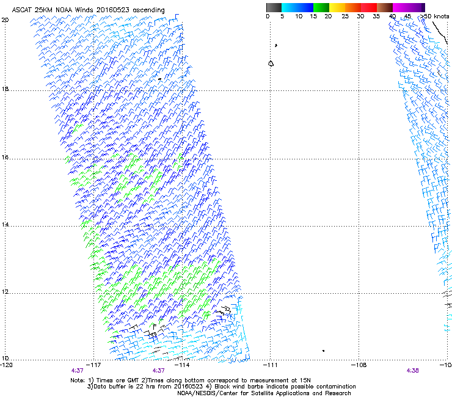Viewport: 452px width, 397px height.
Task: Click the blue 10-15 knots color segment
Action: 305,7
